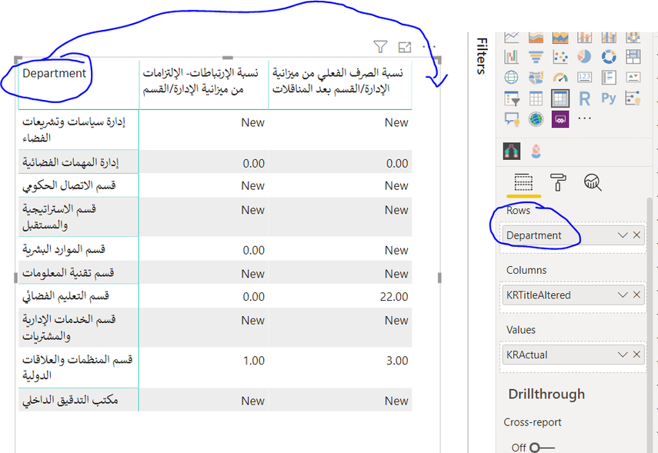Open Department field dropdown in Rows
This screenshot has height=453, width=658.
click(x=623, y=235)
